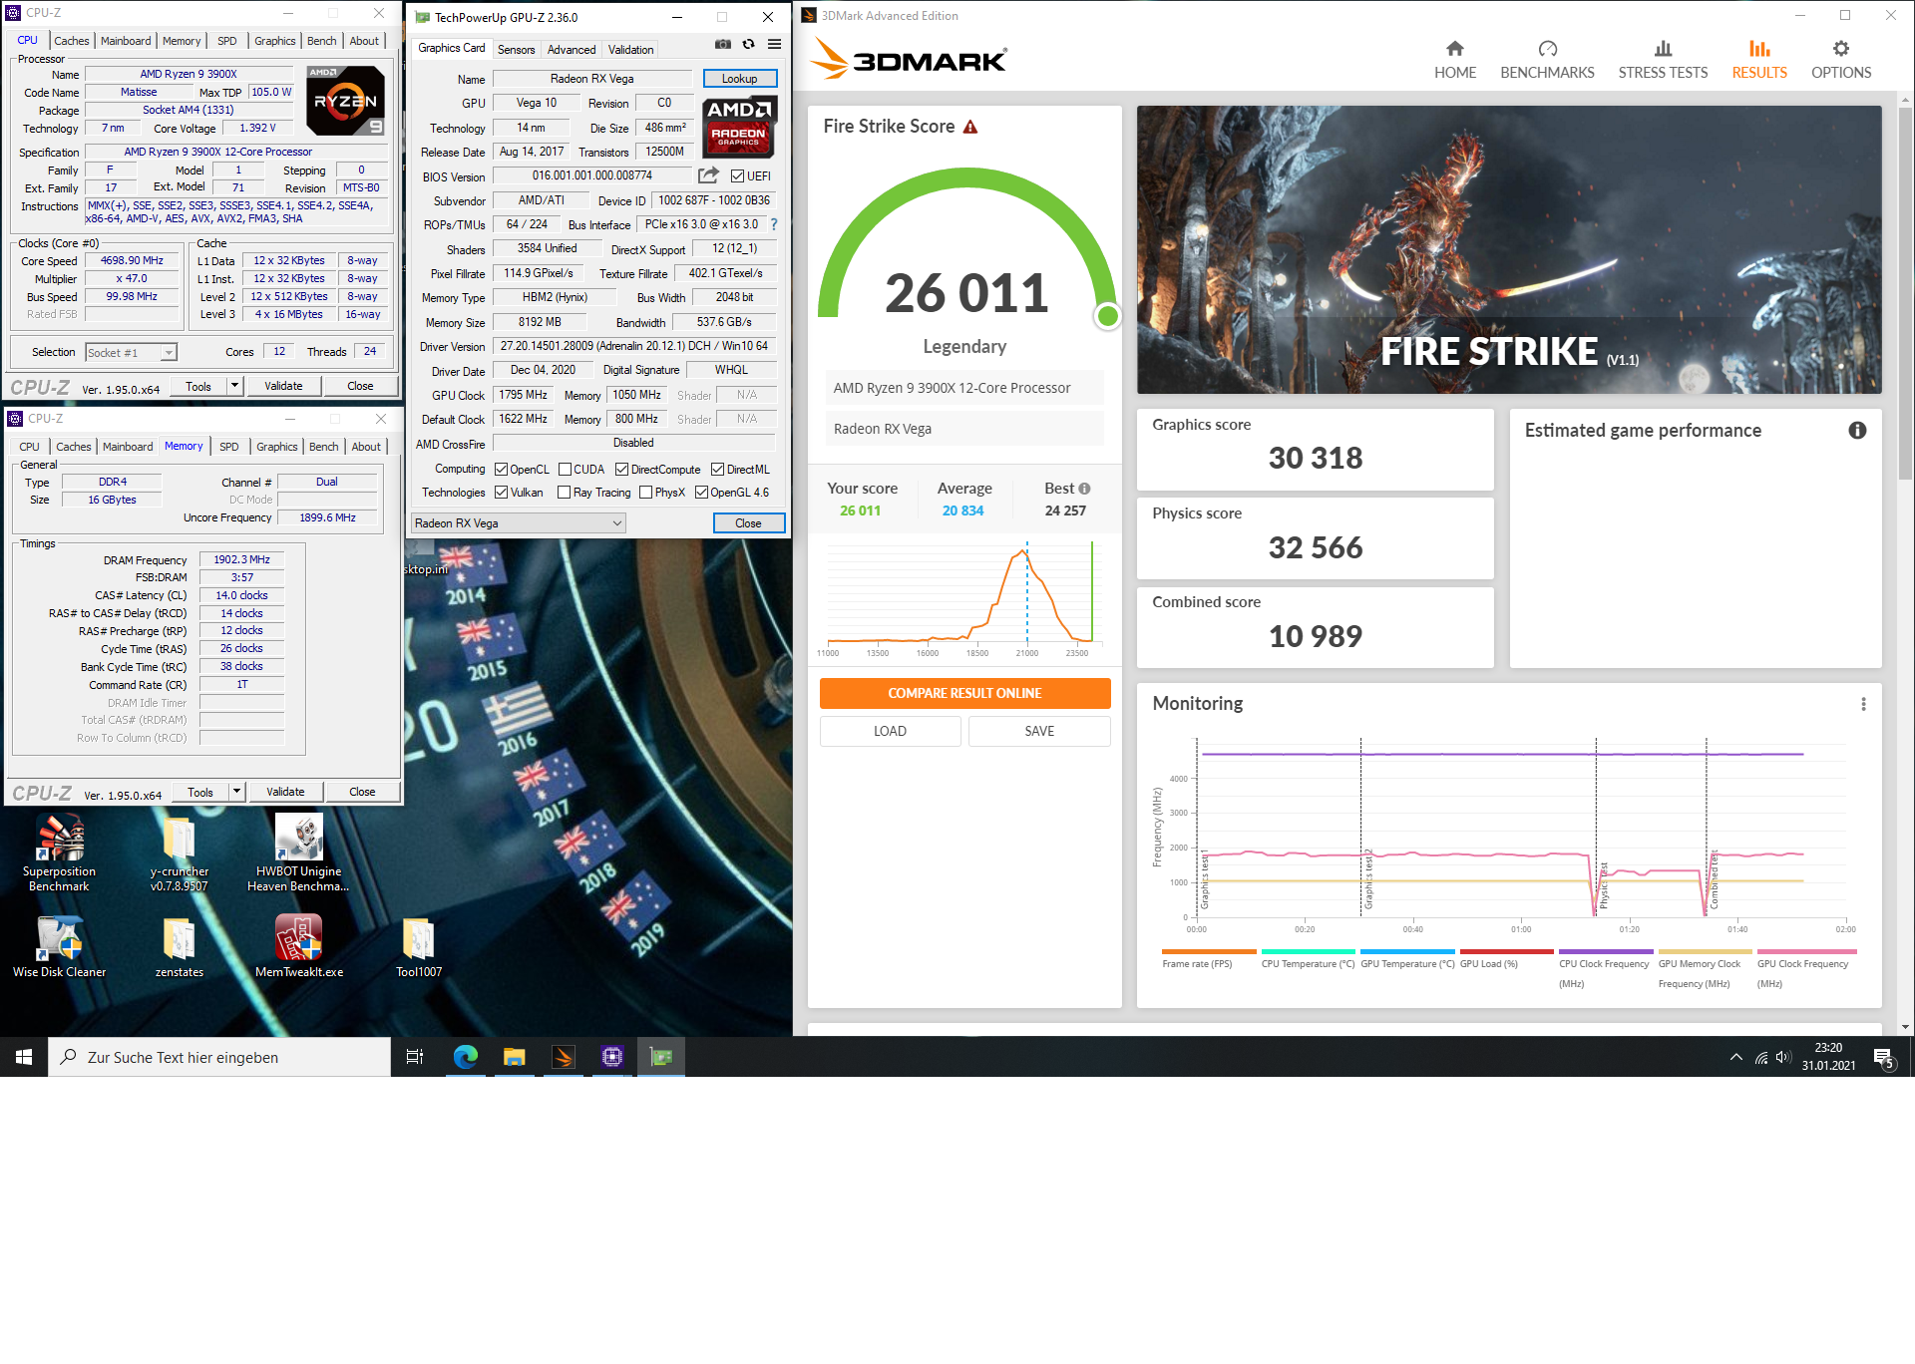Switch to Mainboard tab in top CPU-Z window
The image size is (1915, 1364).
tap(126, 41)
